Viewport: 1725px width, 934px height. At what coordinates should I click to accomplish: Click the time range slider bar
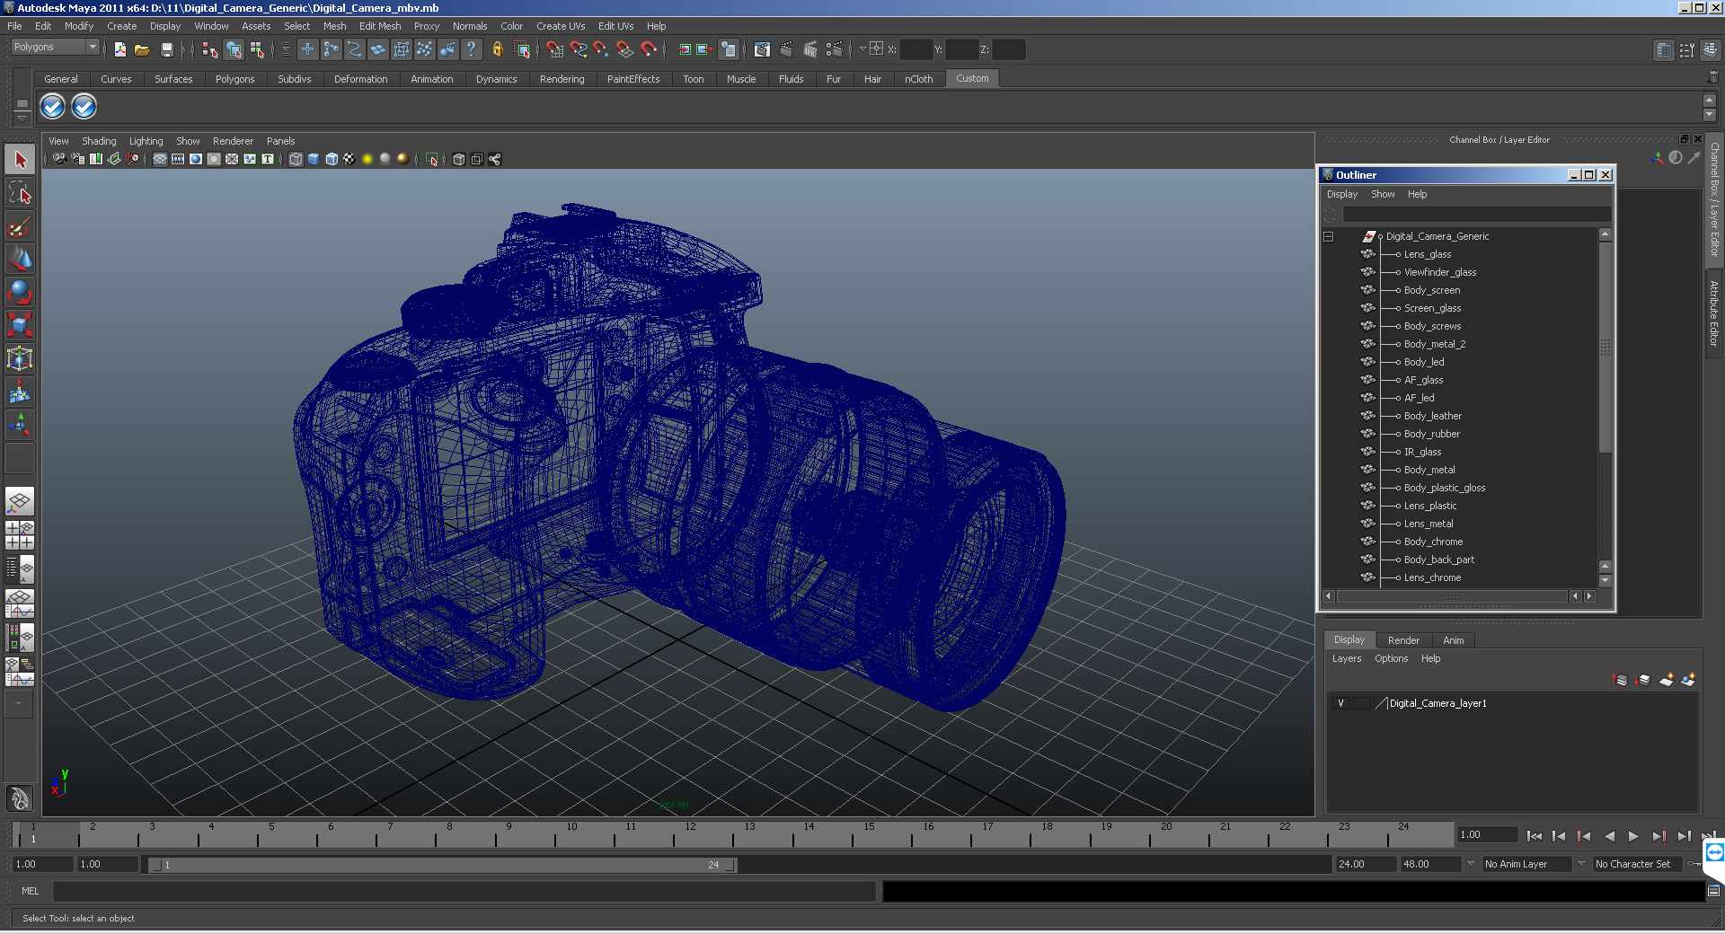[442, 865]
